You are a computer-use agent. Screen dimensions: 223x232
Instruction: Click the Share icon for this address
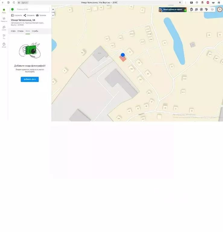pos(25,15)
